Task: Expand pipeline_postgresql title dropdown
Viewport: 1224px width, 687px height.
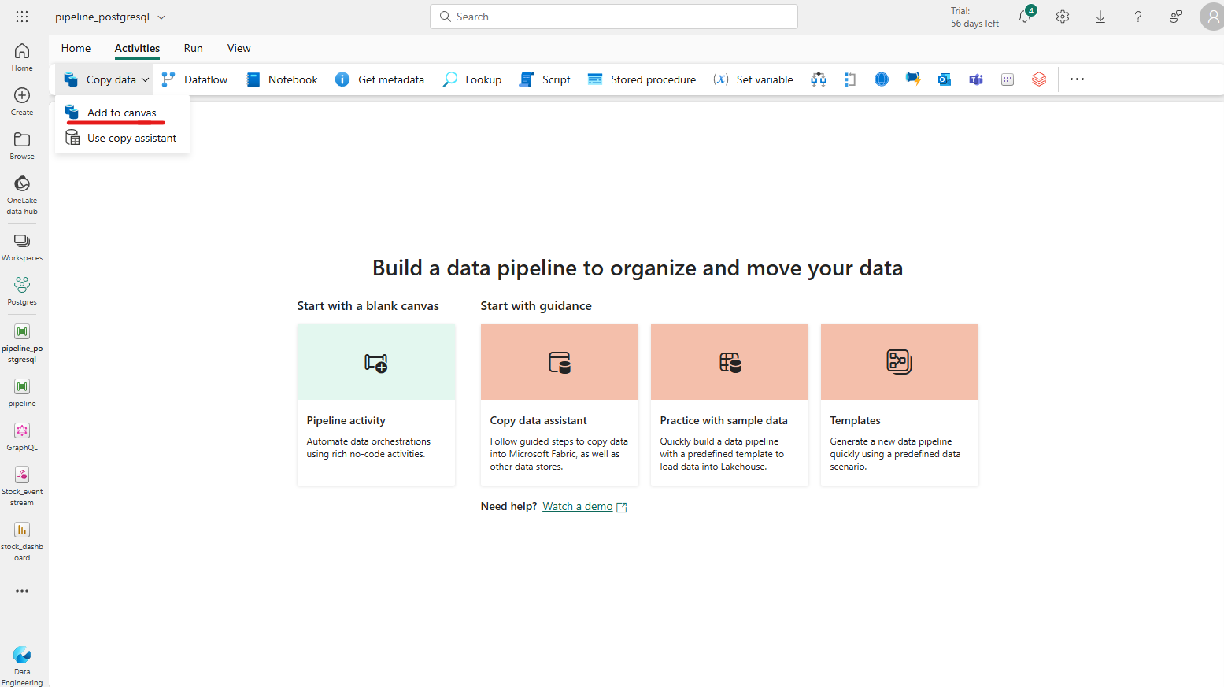Action: pos(161,17)
